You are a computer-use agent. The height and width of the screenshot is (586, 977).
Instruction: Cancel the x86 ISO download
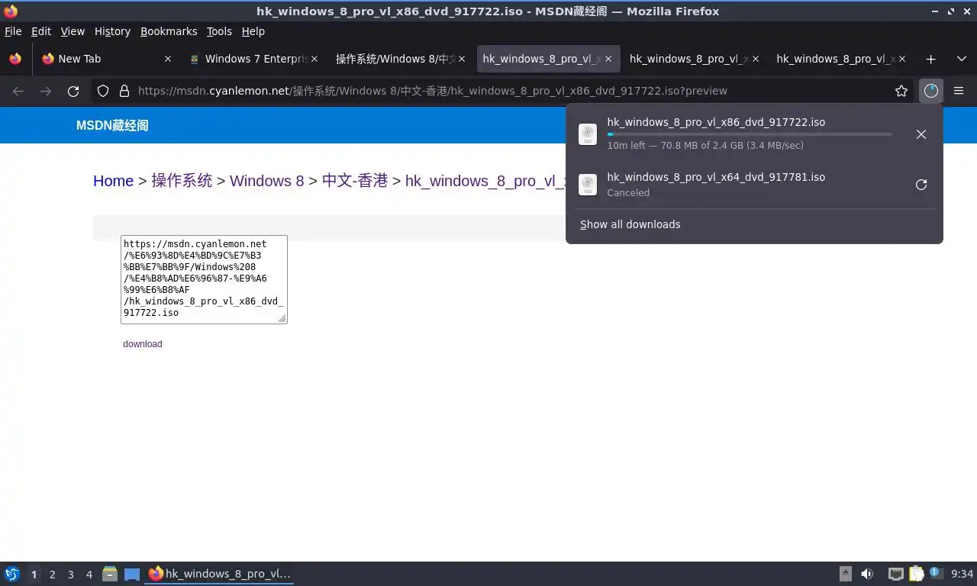(921, 134)
